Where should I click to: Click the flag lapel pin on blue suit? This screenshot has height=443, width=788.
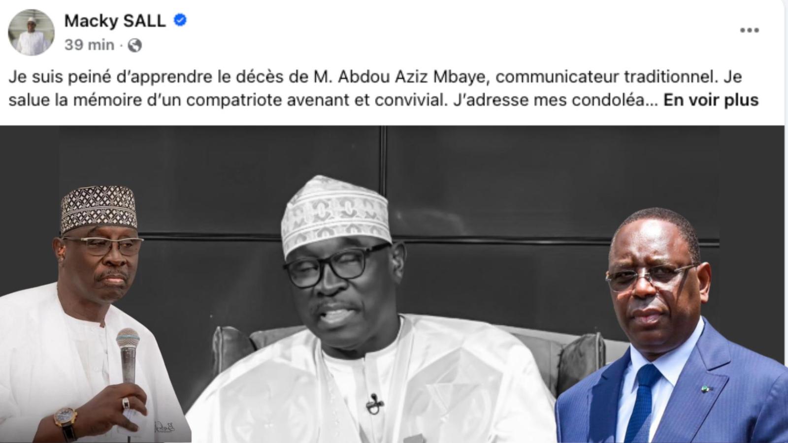click(706, 389)
